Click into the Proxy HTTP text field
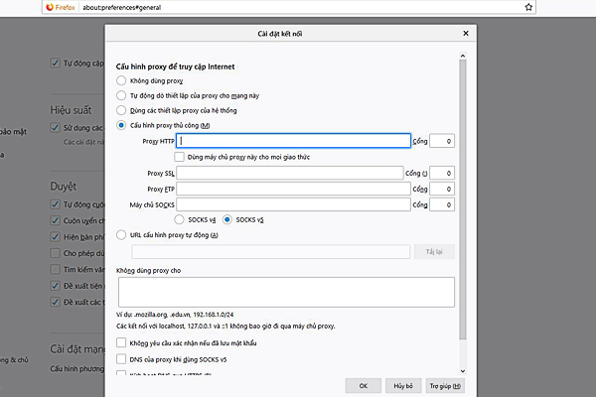 (293, 141)
